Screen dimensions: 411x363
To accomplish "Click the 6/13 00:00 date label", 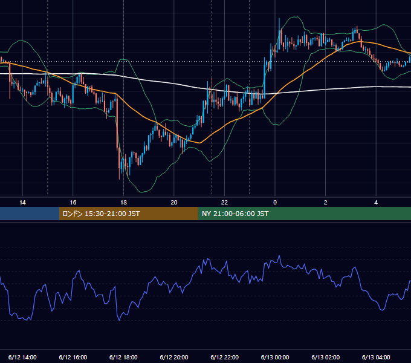I will pyautogui.click(x=275, y=357).
